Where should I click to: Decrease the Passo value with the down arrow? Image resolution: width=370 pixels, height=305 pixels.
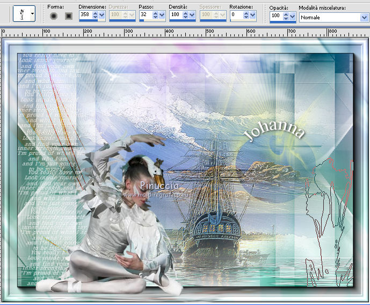click(155, 17)
